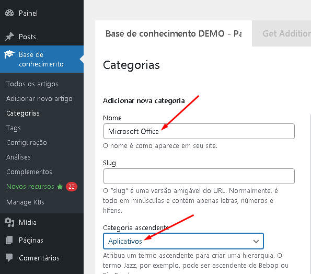The image size is (311, 274).
Task: Click the red 22 notification badge
Action: (72, 187)
